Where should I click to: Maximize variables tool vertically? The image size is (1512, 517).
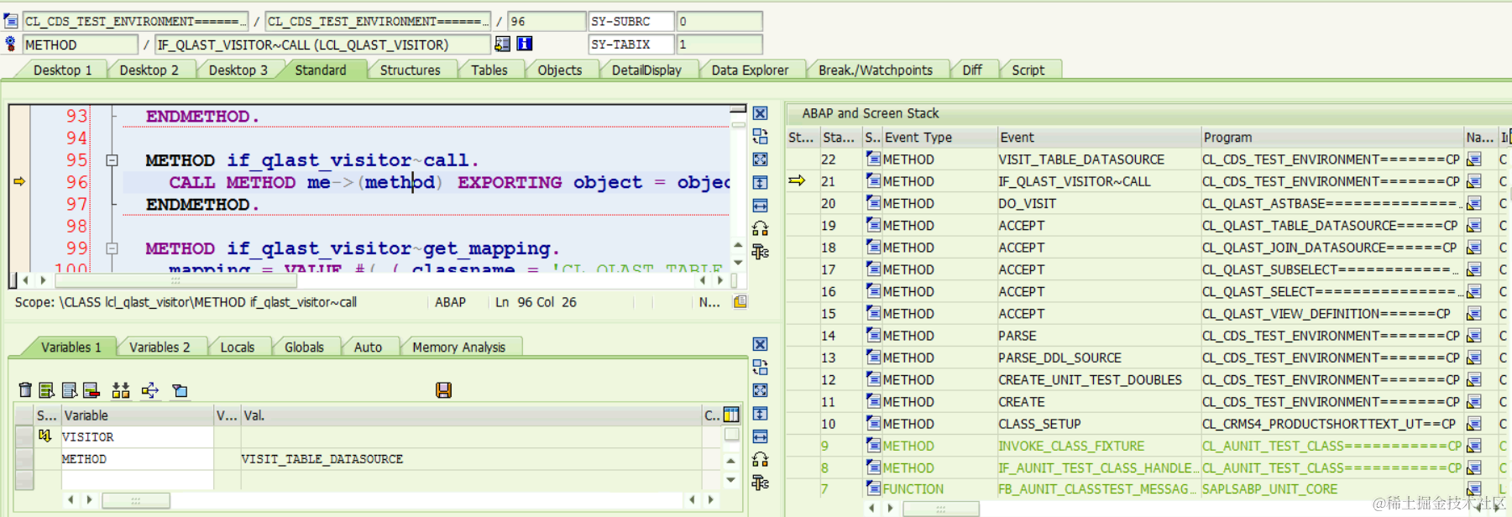pos(760,413)
